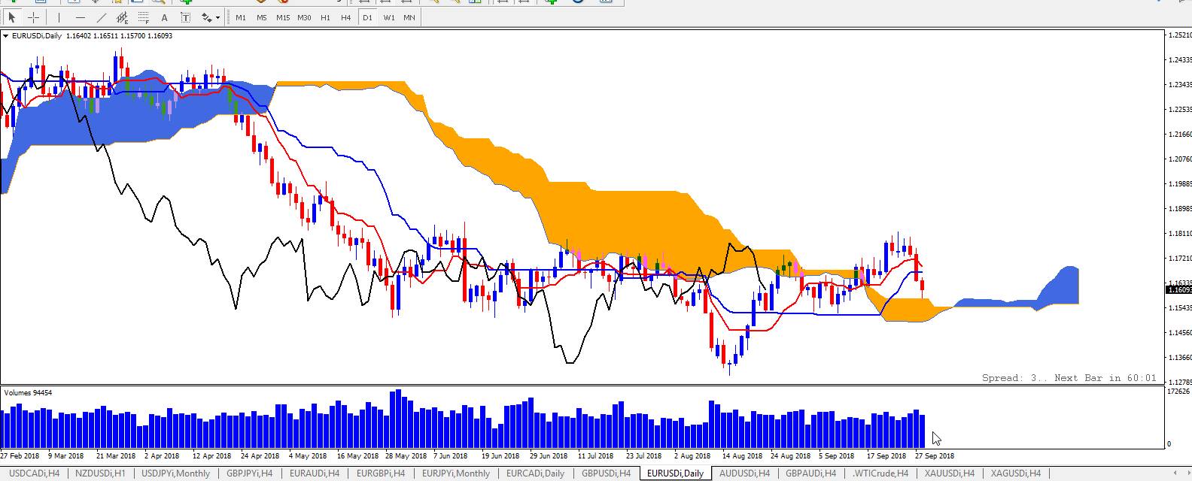Choose the vertical line drawing tool

(x=59, y=17)
